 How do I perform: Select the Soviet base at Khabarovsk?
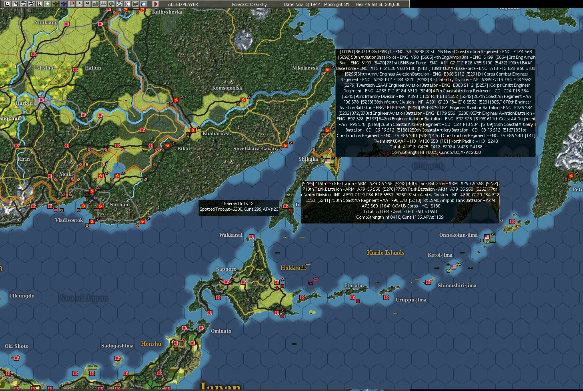click(193, 130)
